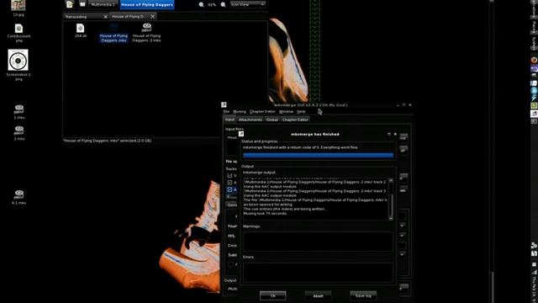Viewport: 538px width, 303px height.
Task: Close the Transcoding tab
Action: 105,17
